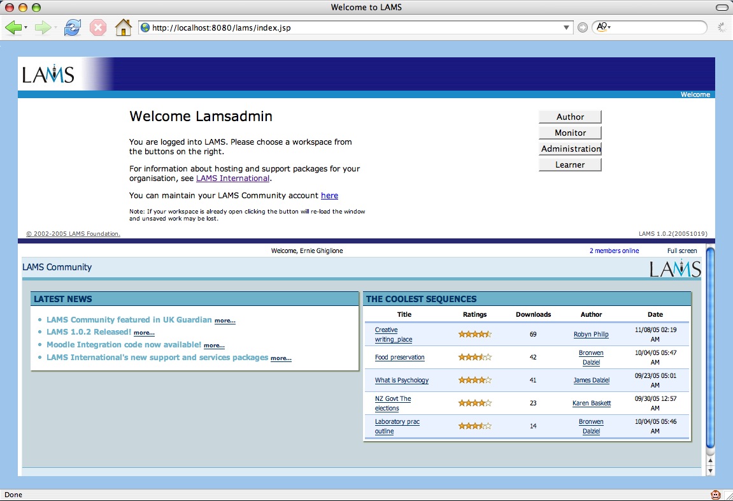733x501 pixels.
Task: Go to the Home page icon
Action: point(123,27)
